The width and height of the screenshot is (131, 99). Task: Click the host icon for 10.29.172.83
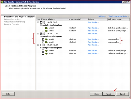coord(44,45)
